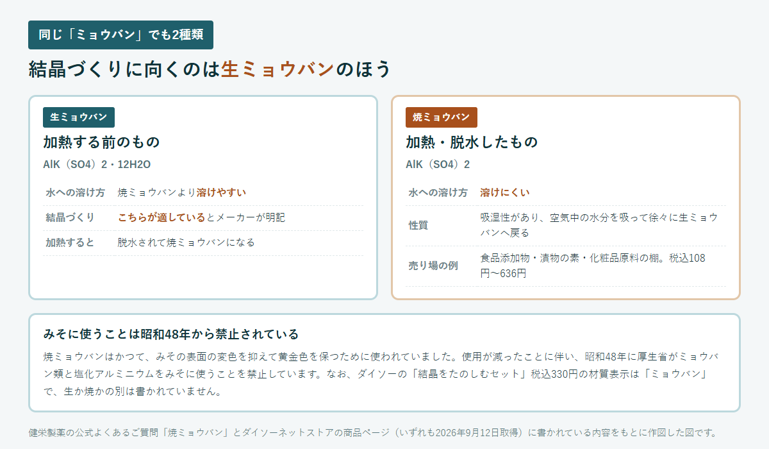Click the value '焼ミョウバンより溶けやすい'
Screen dimensions: 769x449
pos(182,192)
